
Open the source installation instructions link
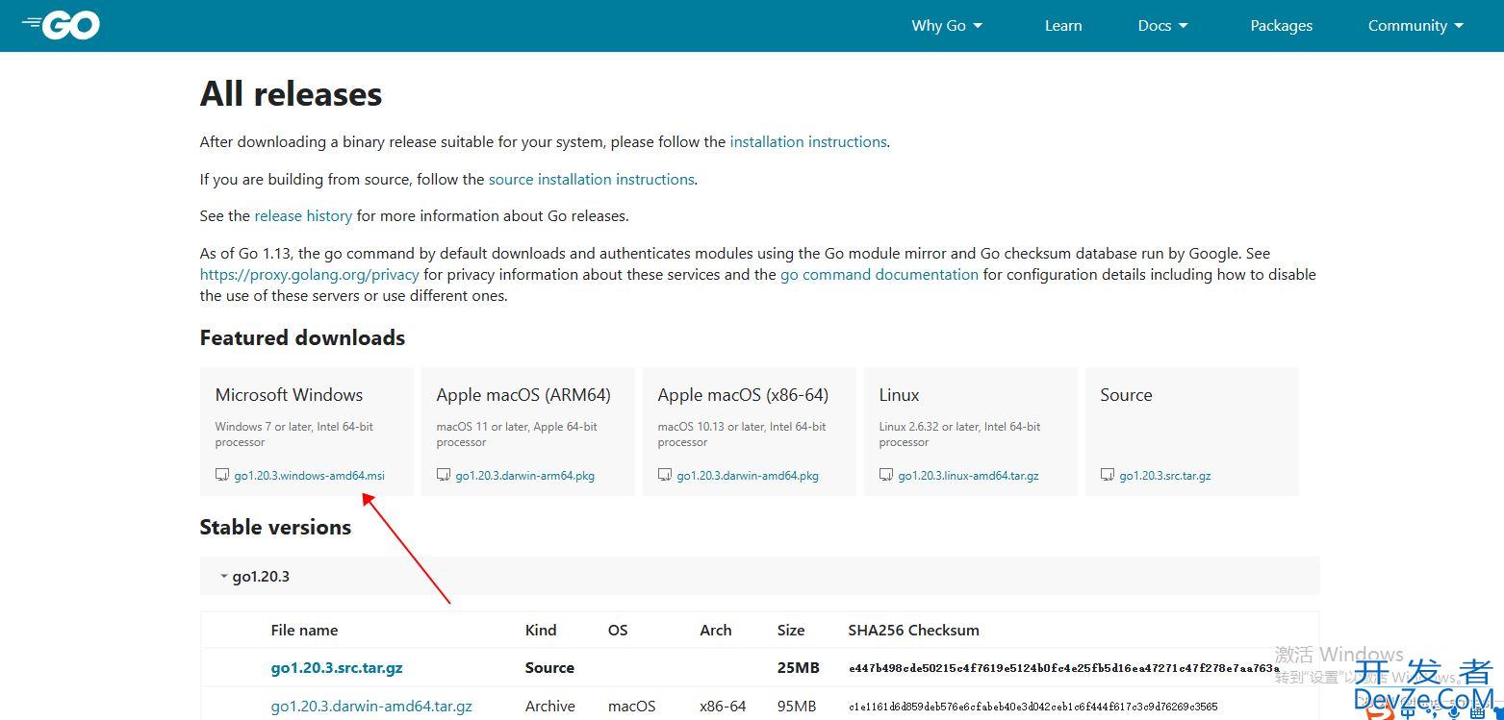click(x=591, y=179)
